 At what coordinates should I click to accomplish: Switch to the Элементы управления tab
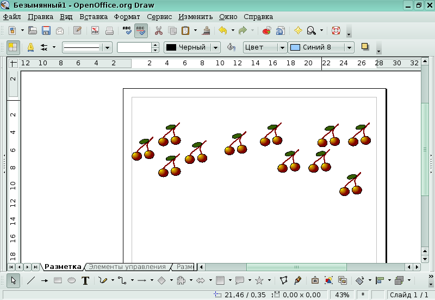pos(127,267)
